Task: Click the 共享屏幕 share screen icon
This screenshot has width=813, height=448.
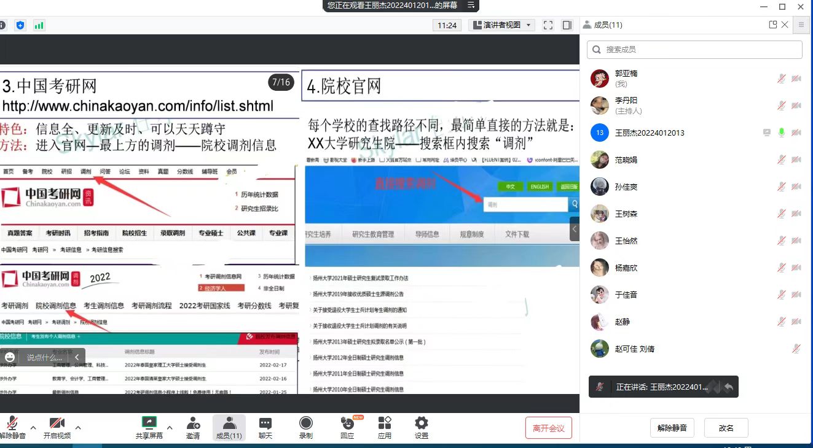Action: (x=149, y=423)
